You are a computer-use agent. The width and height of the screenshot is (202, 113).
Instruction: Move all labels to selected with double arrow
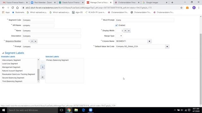click(43, 67)
